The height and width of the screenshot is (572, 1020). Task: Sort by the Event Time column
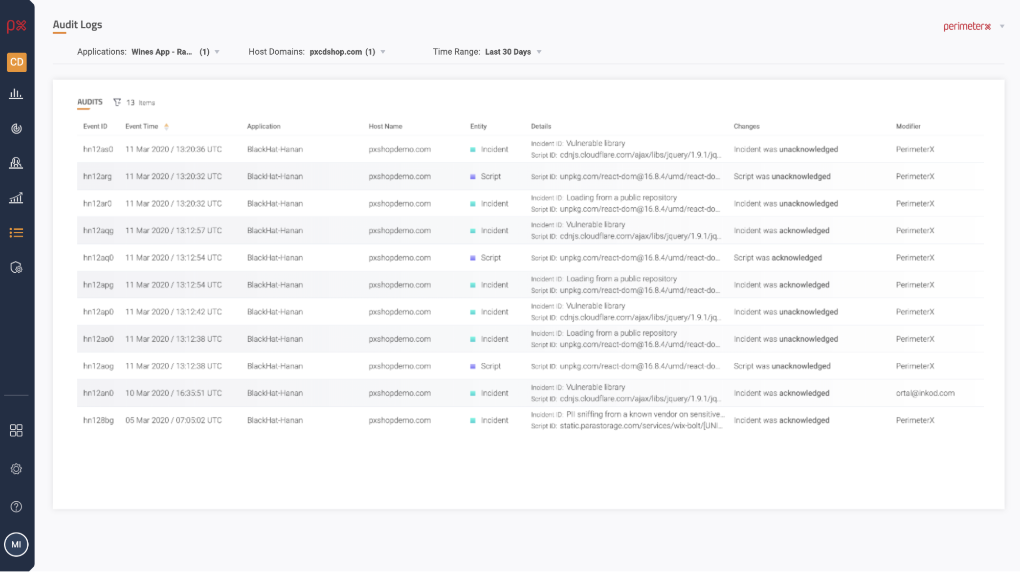click(x=142, y=126)
